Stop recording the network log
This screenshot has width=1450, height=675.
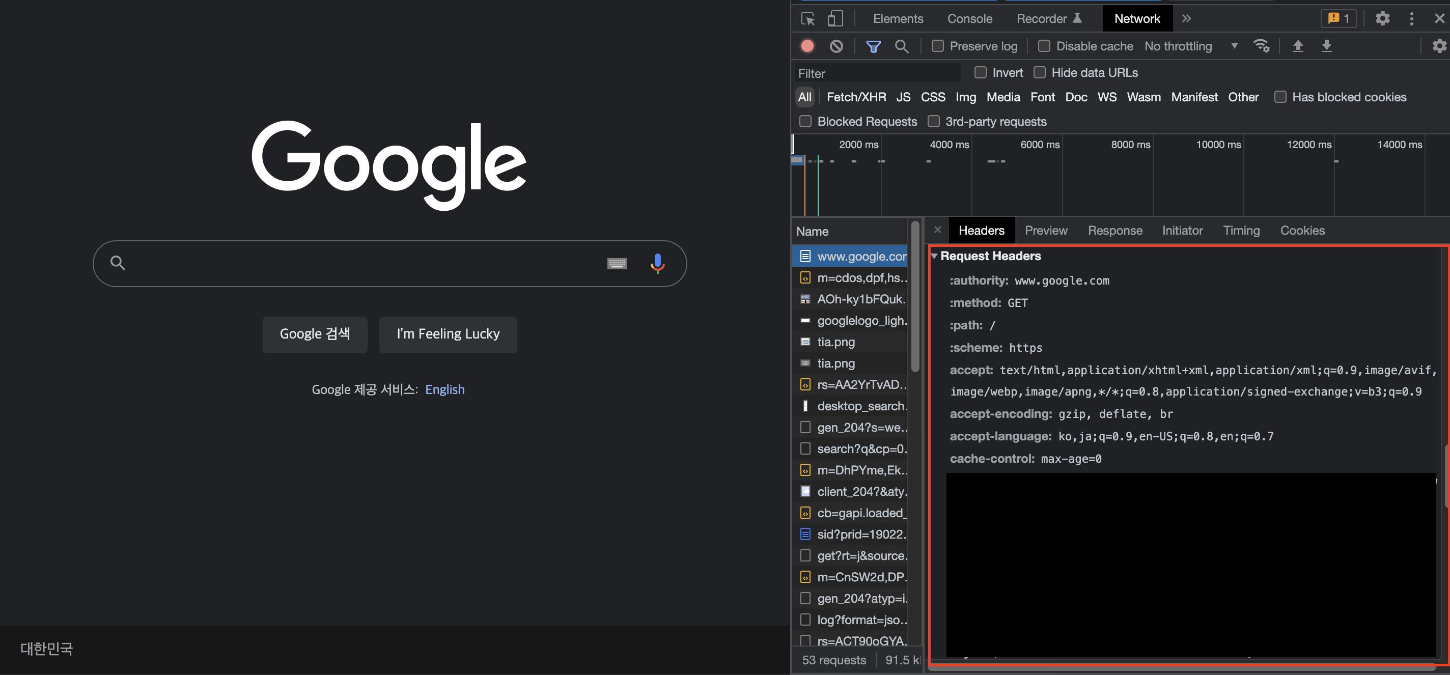click(x=807, y=46)
